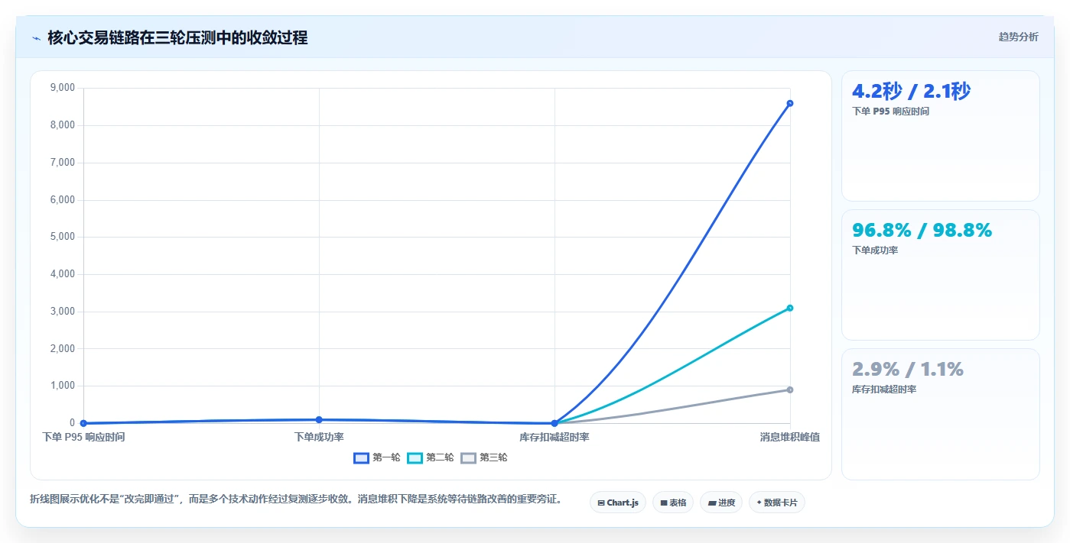
Task: Click the 9,000 y-axis tick label
Action: (62, 88)
